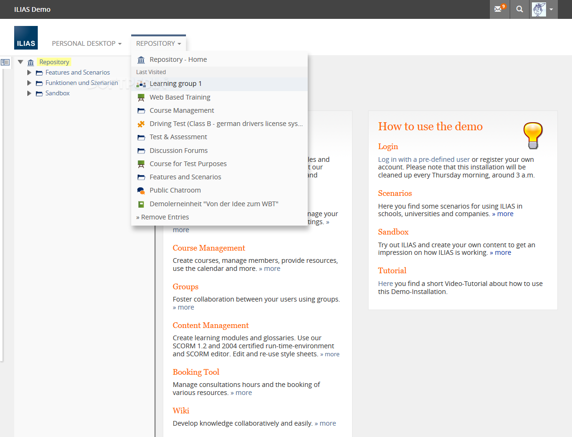Click the Repository - Home bank icon in menu
This screenshot has width=572, height=437.
[141, 60]
